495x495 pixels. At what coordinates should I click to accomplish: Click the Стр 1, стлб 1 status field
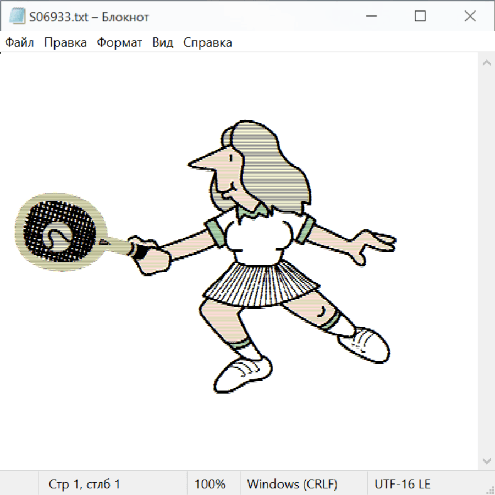pos(85,484)
